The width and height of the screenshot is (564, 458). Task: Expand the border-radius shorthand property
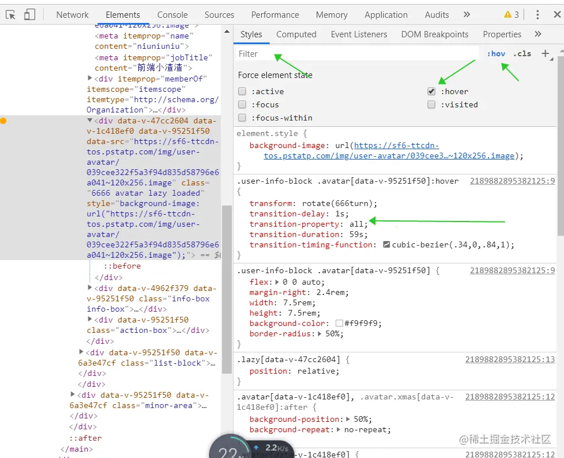320,334
